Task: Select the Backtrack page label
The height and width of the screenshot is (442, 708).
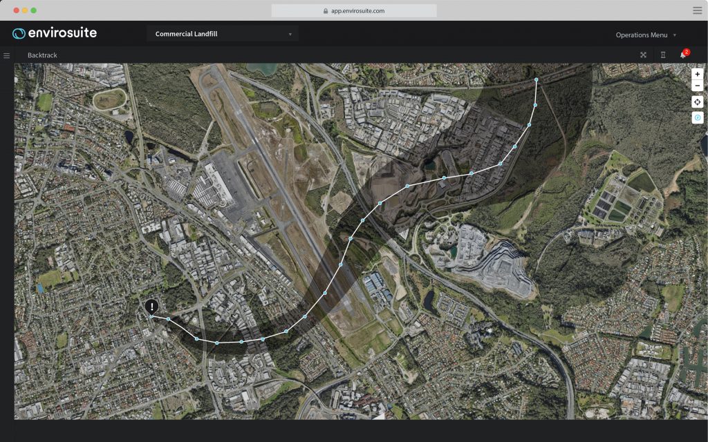Action: 42,55
